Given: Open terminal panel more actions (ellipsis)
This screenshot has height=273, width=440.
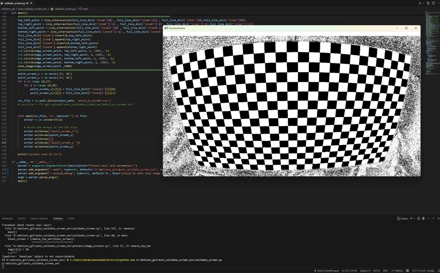Looking at the screenshot, I should [429, 219].
